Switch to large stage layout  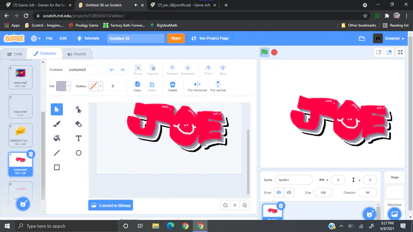[x=389, y=52]
